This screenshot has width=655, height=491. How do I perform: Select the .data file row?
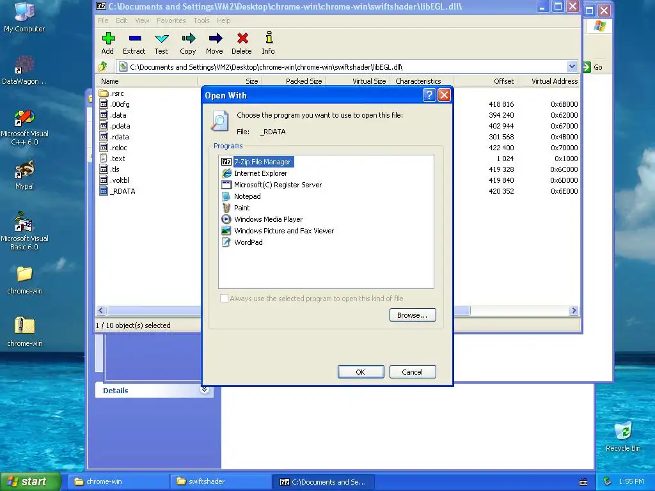coord(113,115)
